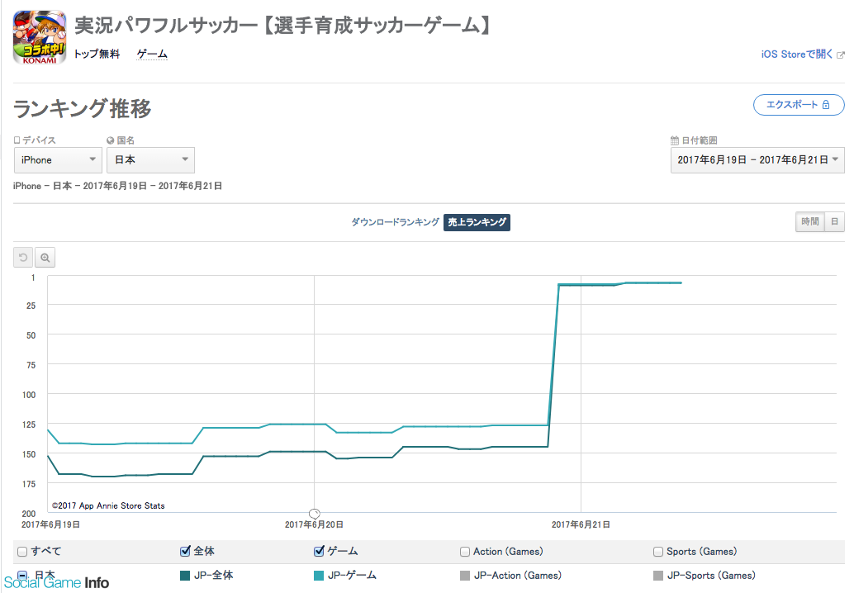Click the device icon next to デバイス

click(x=17, y=140)
